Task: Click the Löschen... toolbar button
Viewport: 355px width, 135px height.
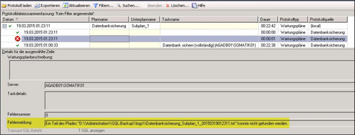Action: click(177, 6)
